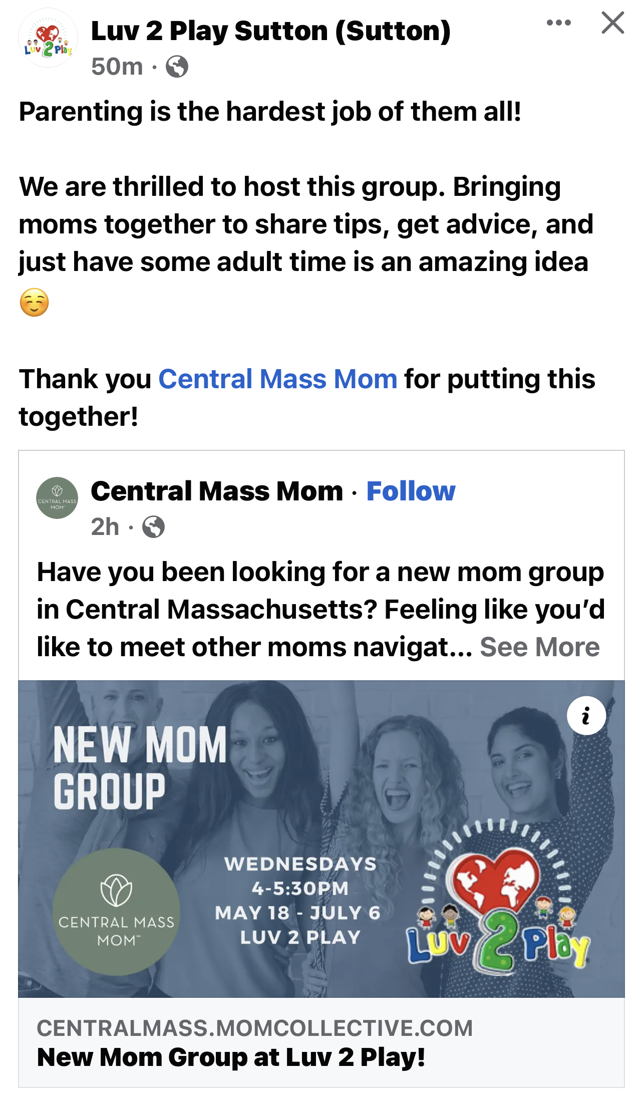Open Central Mass Mom name in shared post

pyautogui.click(x=217, y=491)
